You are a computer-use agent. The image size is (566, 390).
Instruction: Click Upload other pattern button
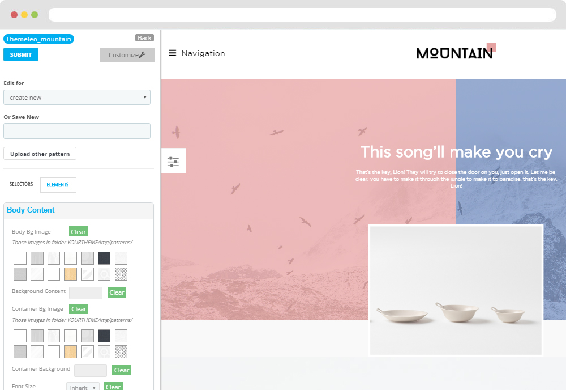(x=40, y=154)
